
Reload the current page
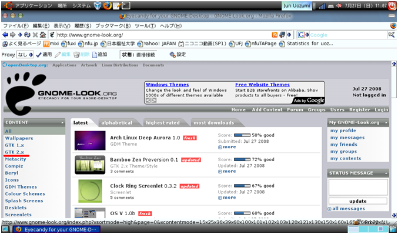(27, 35)
